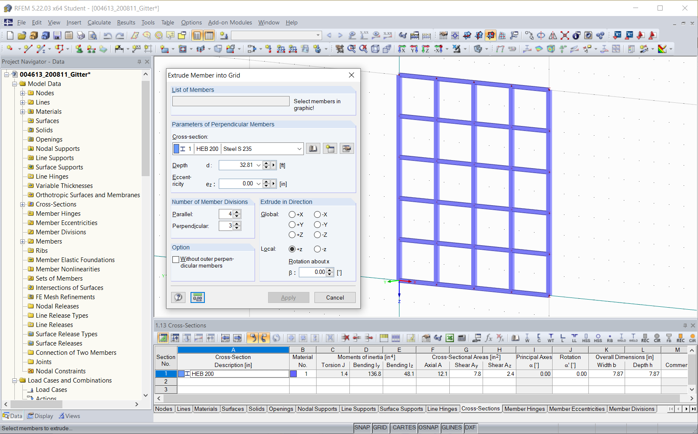Save the model using the Save icon

pyautogui.click(x=57, y=35)
